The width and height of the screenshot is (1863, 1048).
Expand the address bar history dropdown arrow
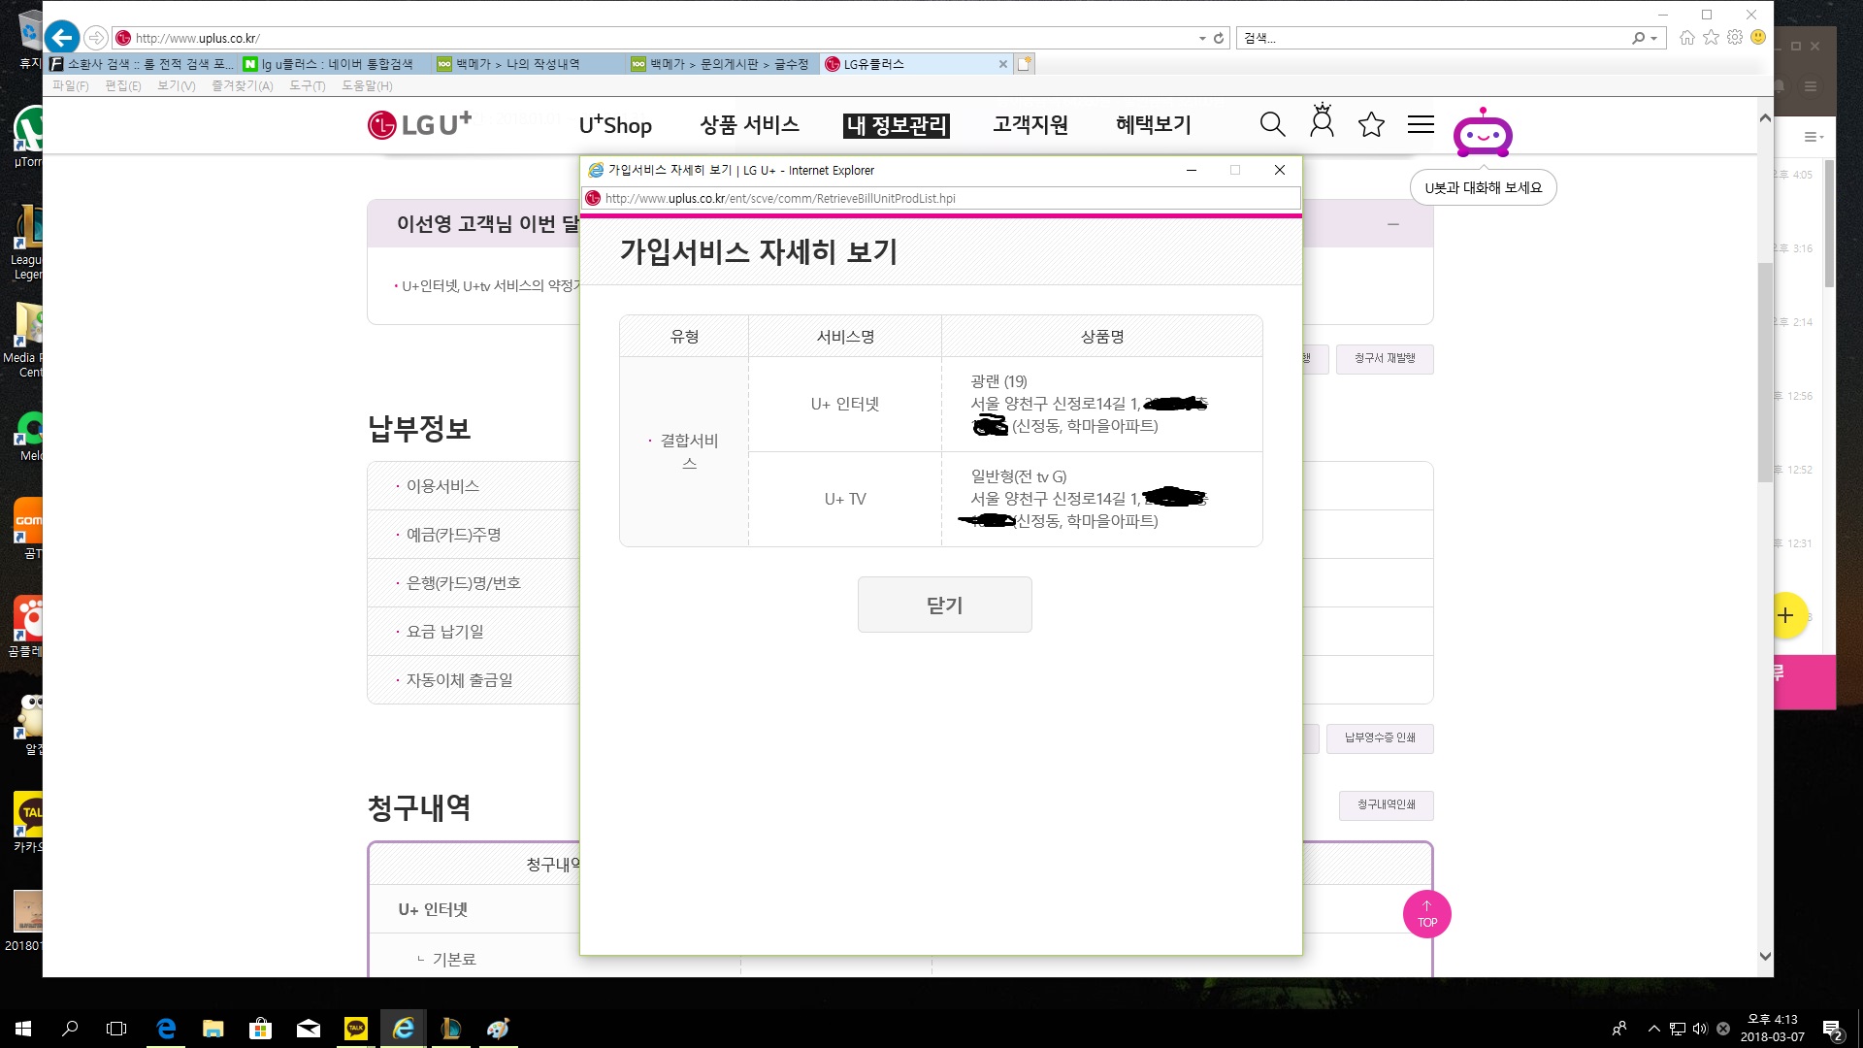pyautogui.click(x=1203, y=38)
